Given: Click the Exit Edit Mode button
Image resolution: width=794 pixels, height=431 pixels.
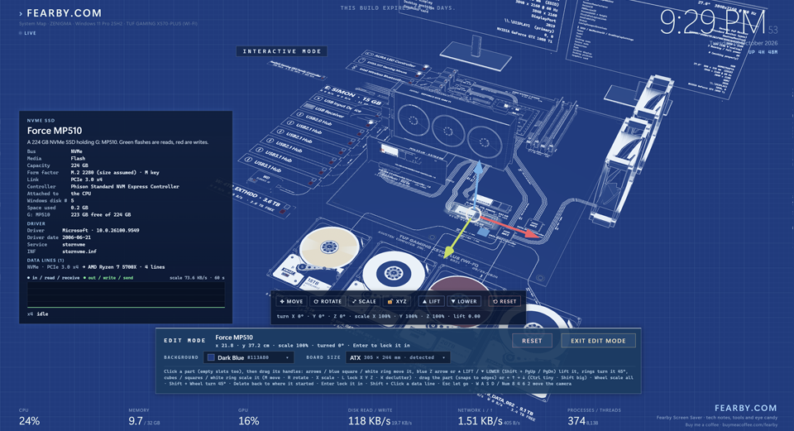Looking at the screenshot, I should click(598, 341).
